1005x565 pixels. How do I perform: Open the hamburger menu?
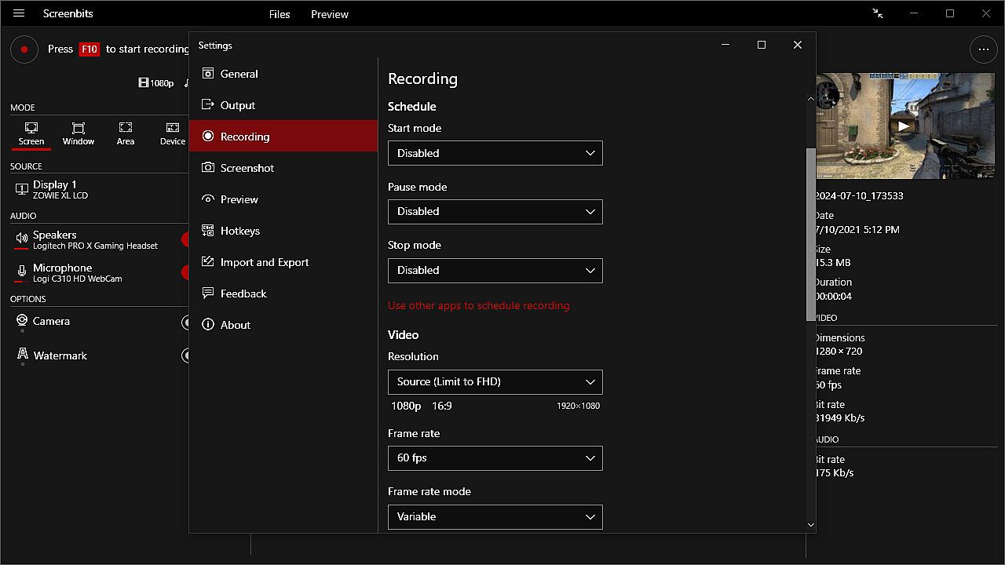pos(19,13)
